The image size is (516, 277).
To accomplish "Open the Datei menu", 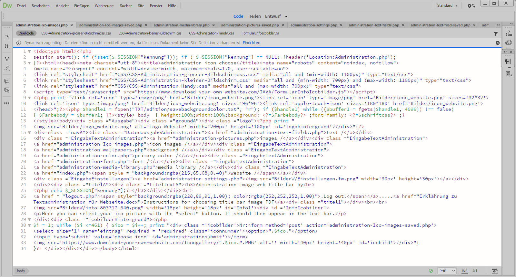I will [21, 6].
